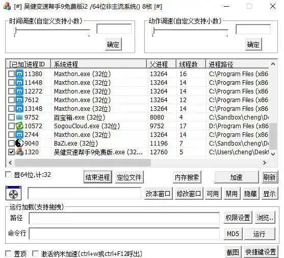Check the box for process 13148
Screen dimensions: 284x258
(11, 109)
